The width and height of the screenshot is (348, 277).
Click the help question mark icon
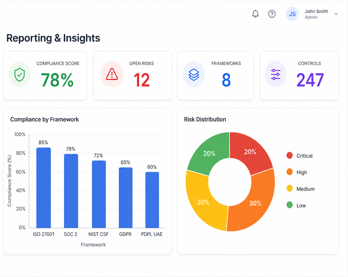pos(272,14)
